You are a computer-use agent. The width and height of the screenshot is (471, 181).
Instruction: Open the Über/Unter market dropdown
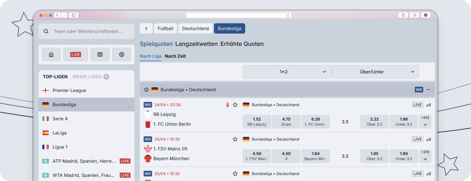coord(375,72)
